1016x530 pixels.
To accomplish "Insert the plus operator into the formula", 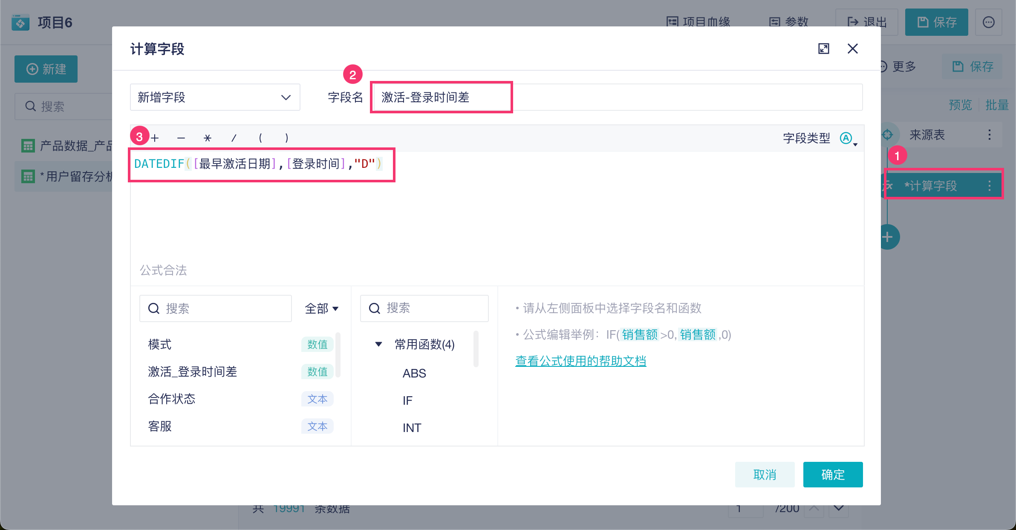I will 155,138.
